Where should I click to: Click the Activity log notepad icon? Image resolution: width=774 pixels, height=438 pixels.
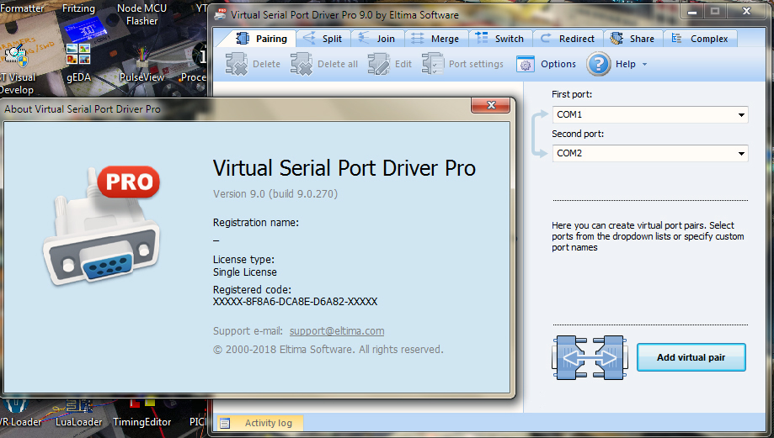(x=225, y=423)
